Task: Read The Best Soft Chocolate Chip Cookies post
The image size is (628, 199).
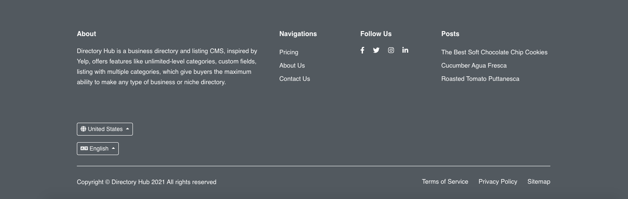Action: click(x=494, y=52)
